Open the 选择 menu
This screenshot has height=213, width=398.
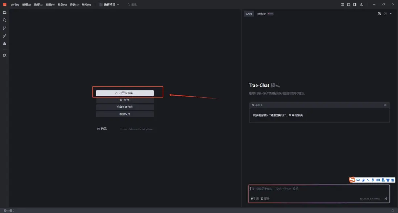(38, 5)
